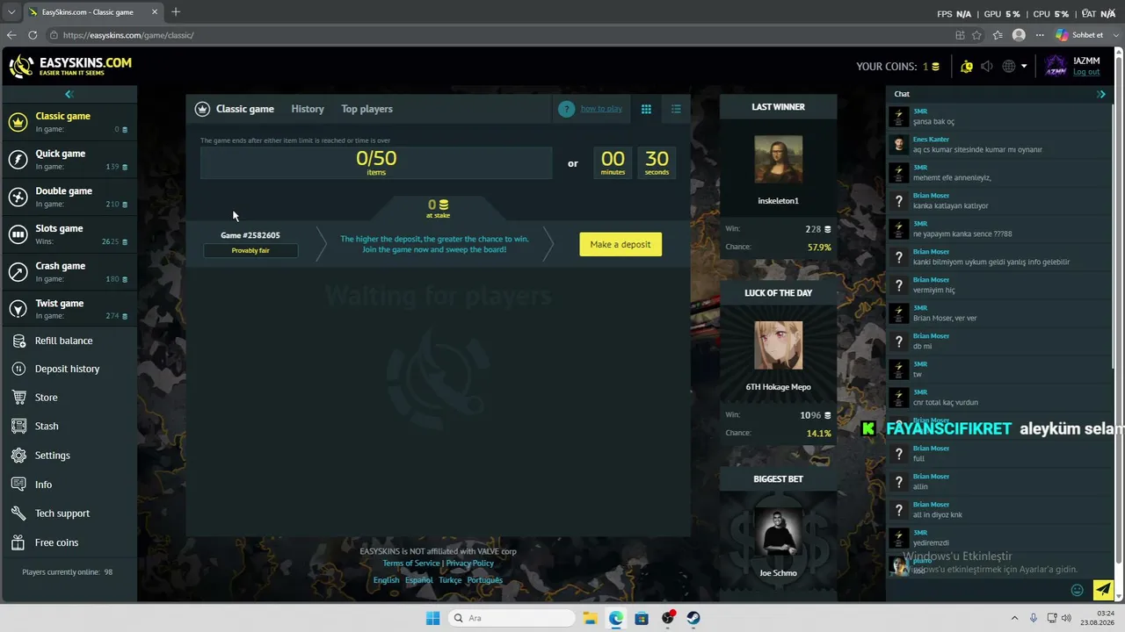Viewport: 1125px width, 632px height.
Task: Open language selector dropdown arrow
Action: tap(1024, 67)
